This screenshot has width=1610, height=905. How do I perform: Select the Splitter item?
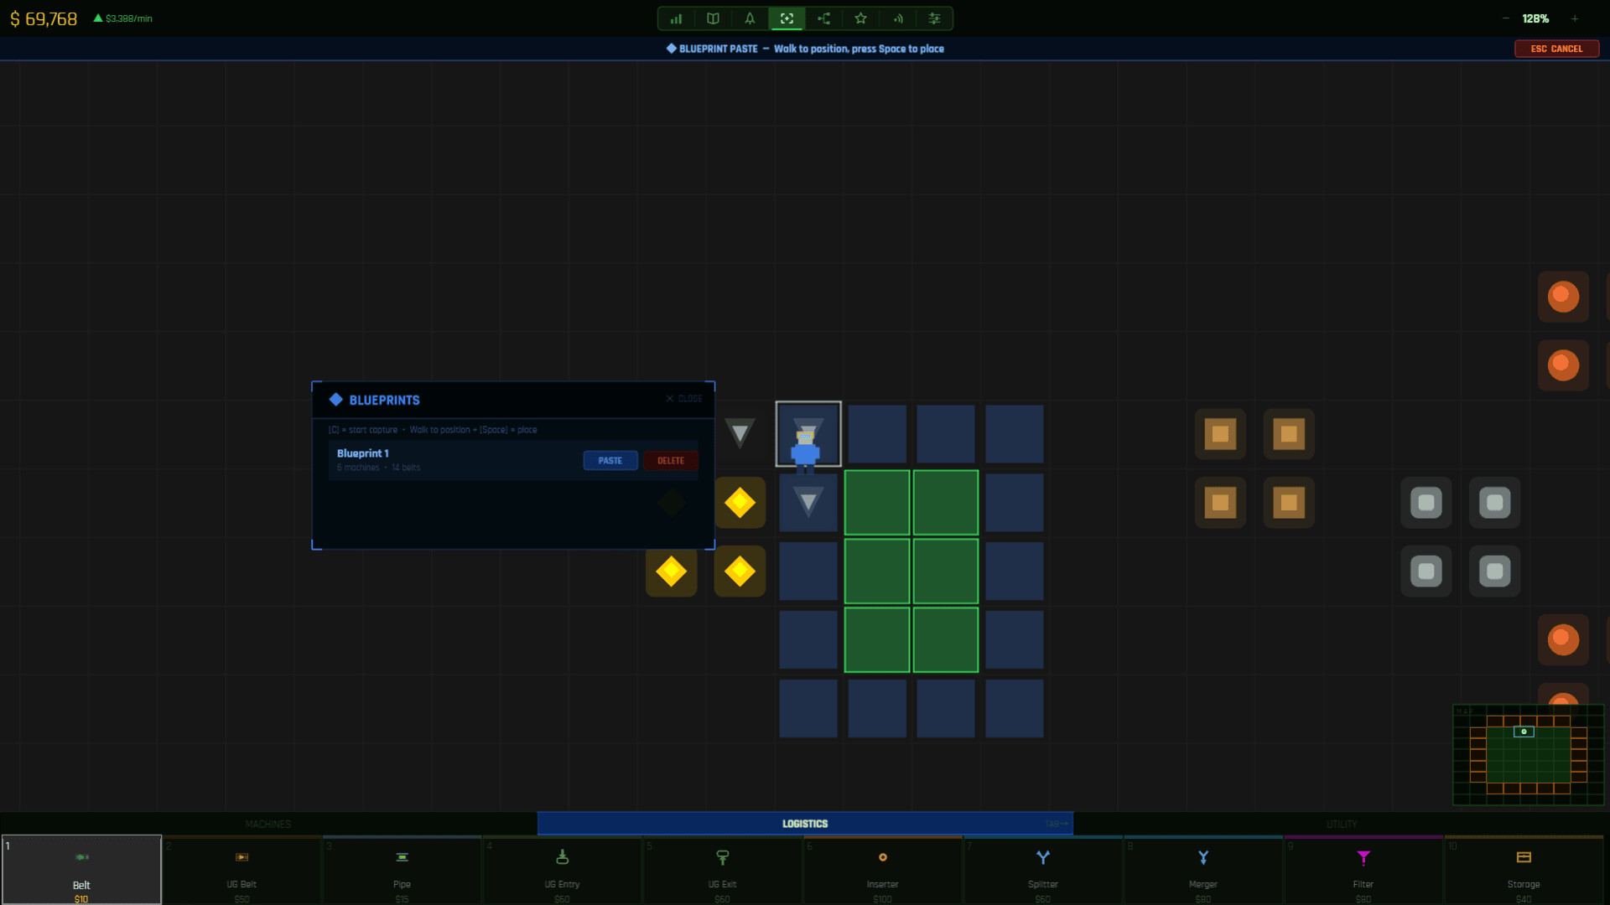(x=1042, y=870)
